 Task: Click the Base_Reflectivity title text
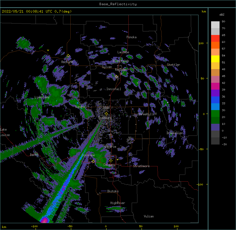point(118,4)
